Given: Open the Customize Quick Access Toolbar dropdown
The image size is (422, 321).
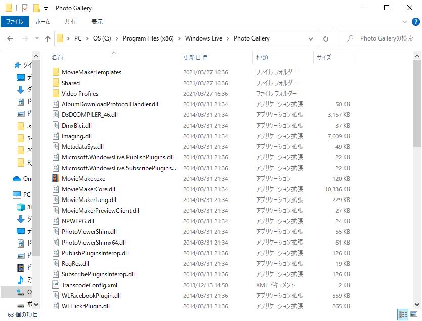Looking at the screenshot, I should (46, 9).
